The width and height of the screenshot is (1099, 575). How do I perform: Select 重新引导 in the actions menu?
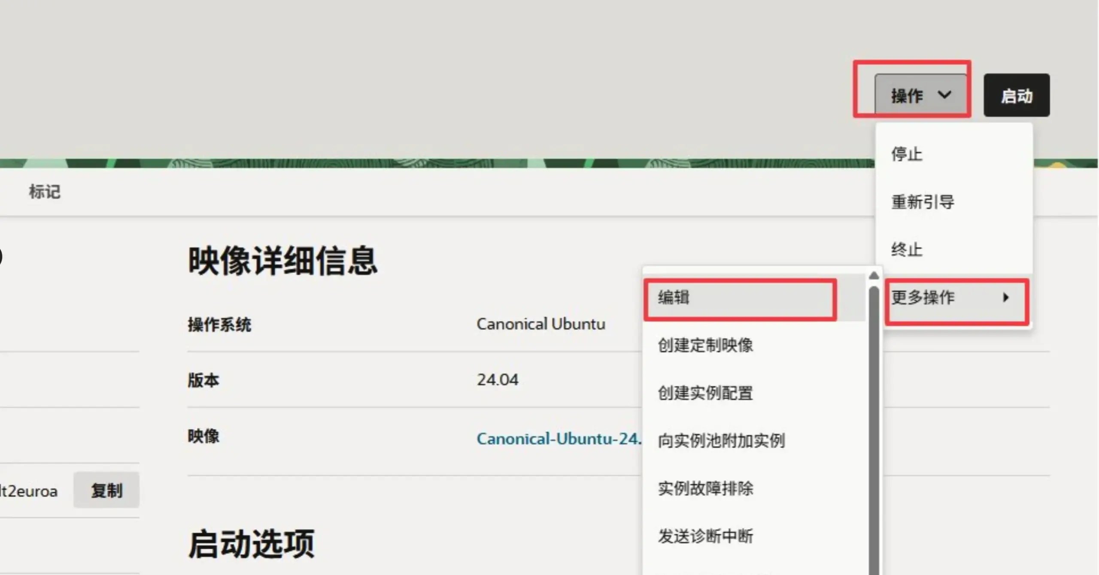point(954,202)
